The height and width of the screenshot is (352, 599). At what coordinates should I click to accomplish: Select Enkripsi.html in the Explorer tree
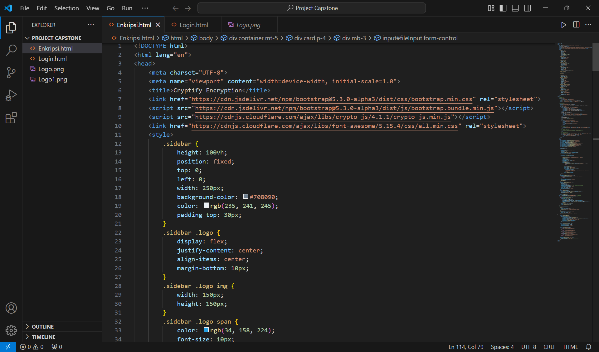tap(62, 48)
